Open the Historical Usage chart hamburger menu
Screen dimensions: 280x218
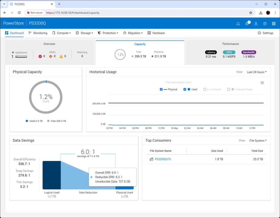pos(262,83)
